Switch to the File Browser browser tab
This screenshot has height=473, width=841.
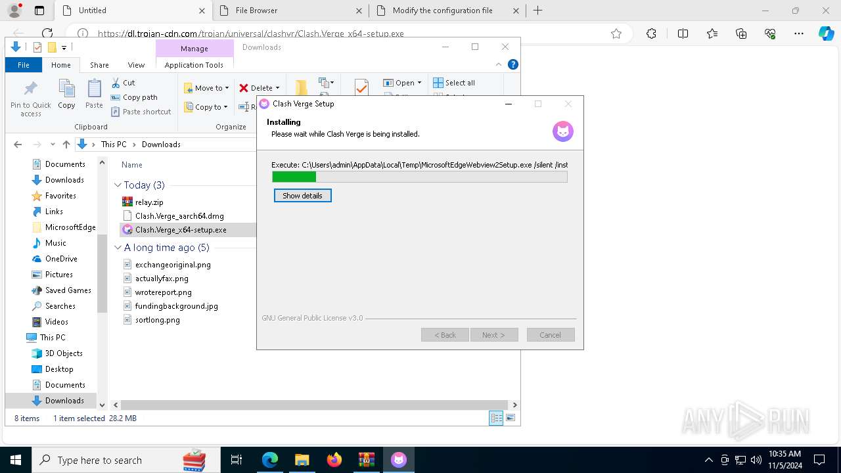pyautogui.click(x=292, y=11)
